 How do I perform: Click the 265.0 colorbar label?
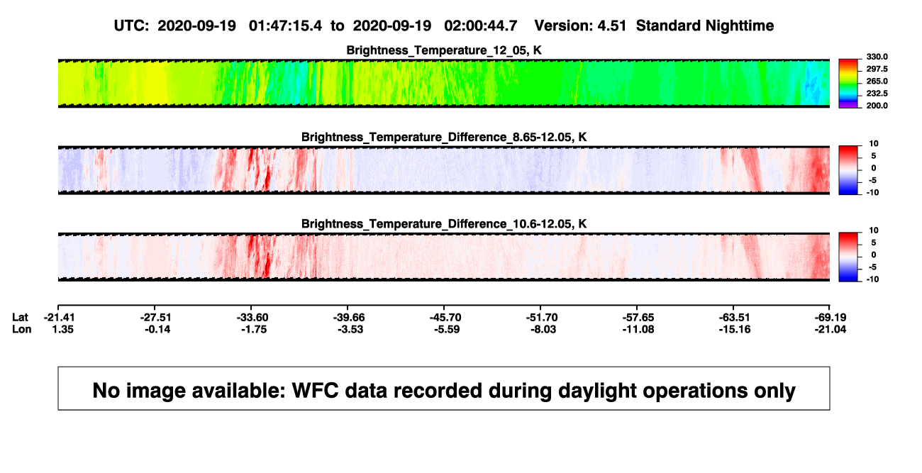click(x=876, y=81)
